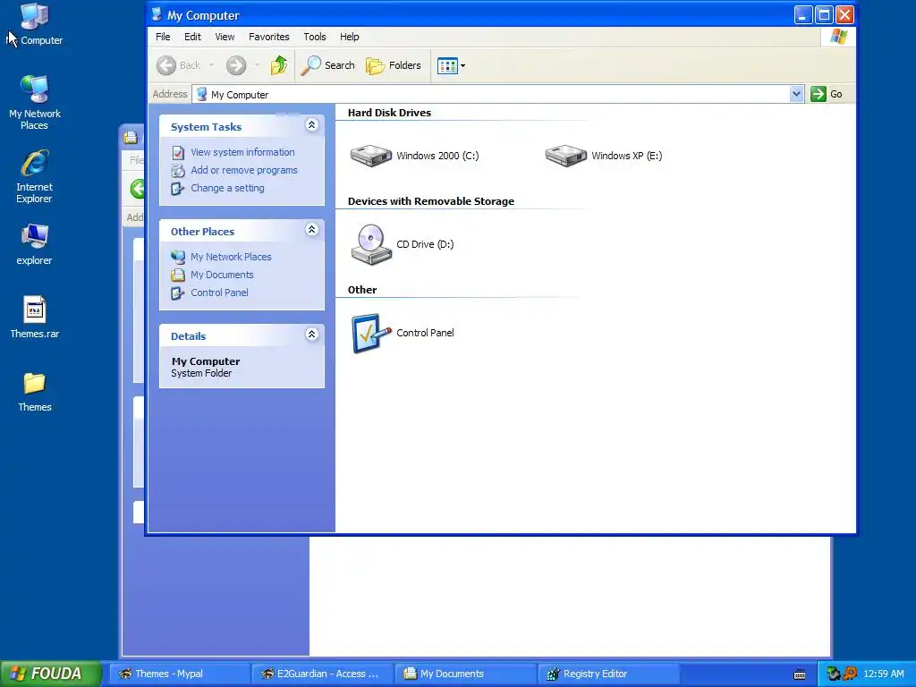Open the Control Panel link in Other Places

[x=219, y=293]
